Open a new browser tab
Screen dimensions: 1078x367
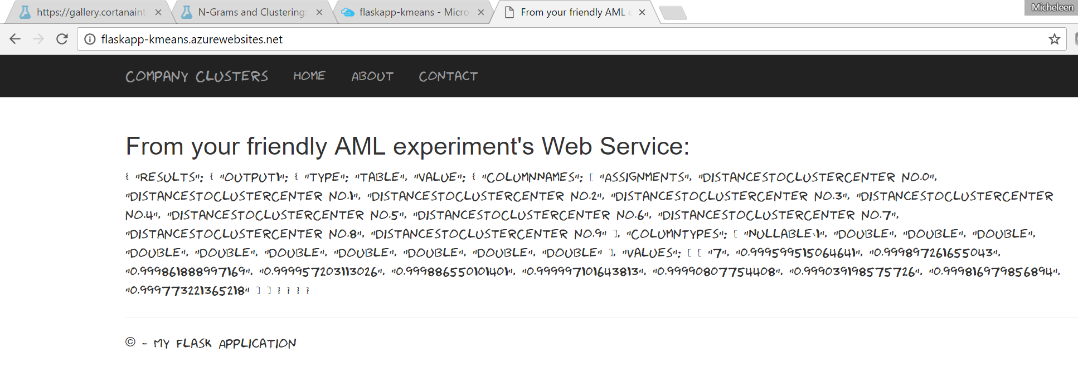click(673, 11)
